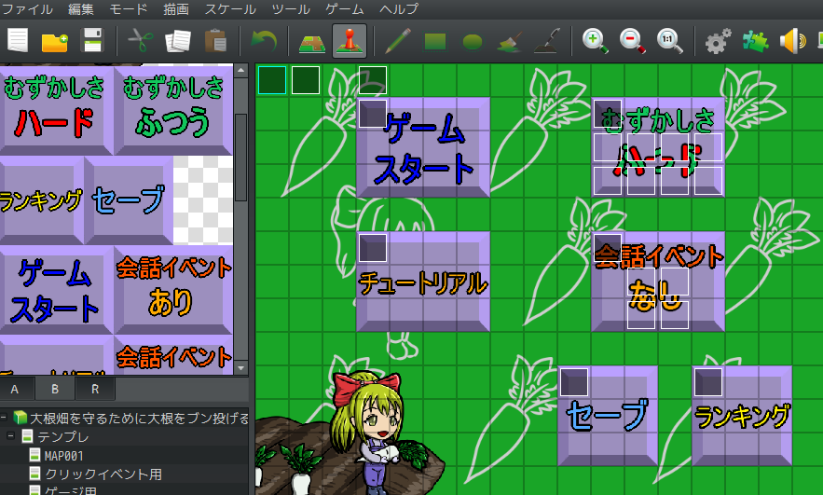Image resolution: width=823 pixels, height=495 pixels.
Task: Open Plugin Manager puzzle piece icon
Action: [x=755, y=41]
